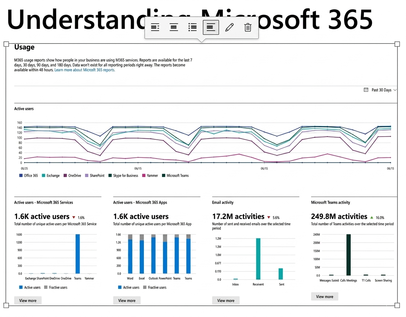Click the Sent bar in Email activity chart

[x=281, y=274]
